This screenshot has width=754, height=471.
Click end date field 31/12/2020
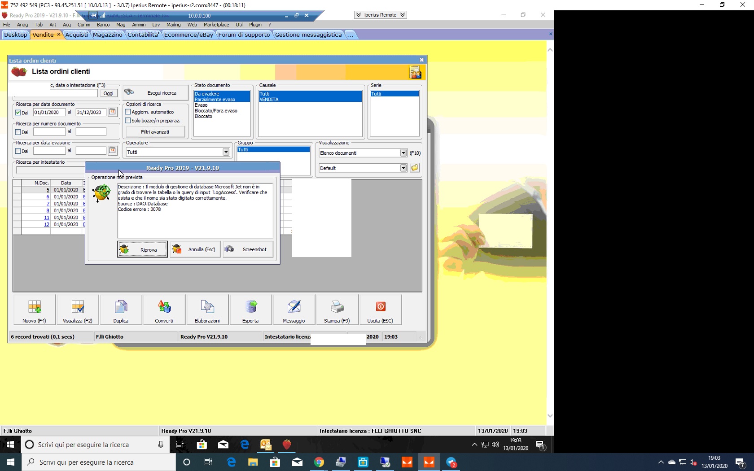[91, 112]
